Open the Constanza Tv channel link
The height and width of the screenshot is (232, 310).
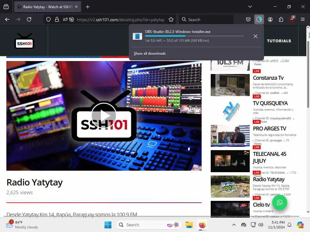tap(268, 78)
